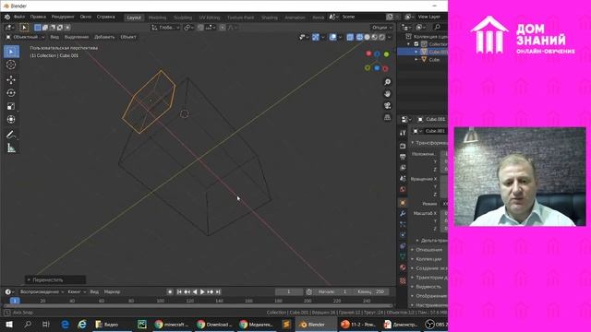Switch perspective/orthographic grid icon
Viewport: 591px width, 332px height.
(x=387, y=117)
